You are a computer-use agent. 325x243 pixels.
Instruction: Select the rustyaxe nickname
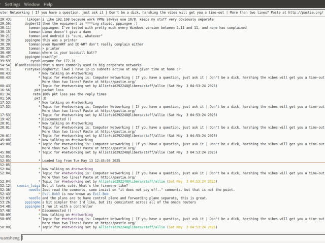coord(30,70)
